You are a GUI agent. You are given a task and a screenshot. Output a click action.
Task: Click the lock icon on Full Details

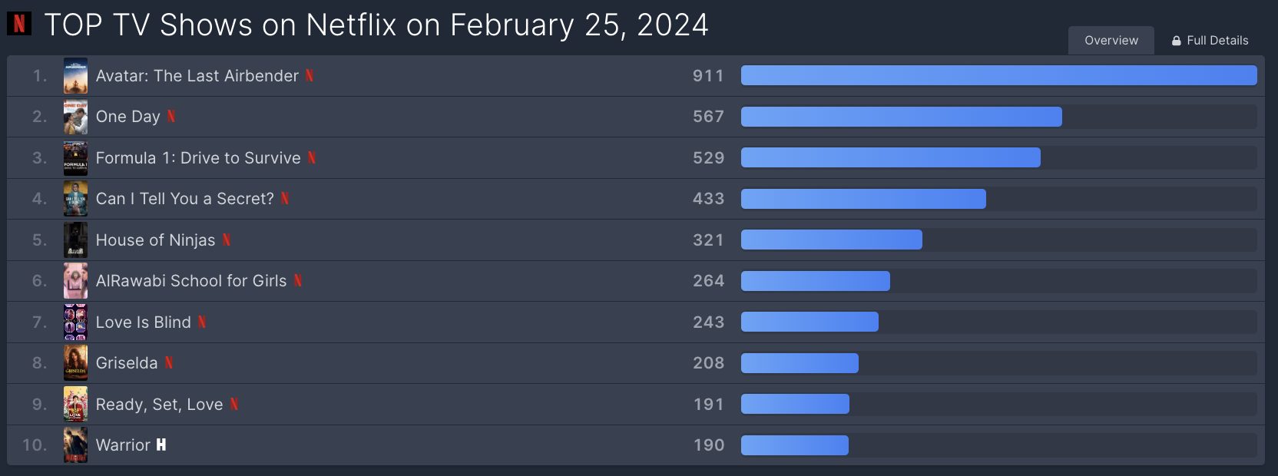coord(1176,41)
